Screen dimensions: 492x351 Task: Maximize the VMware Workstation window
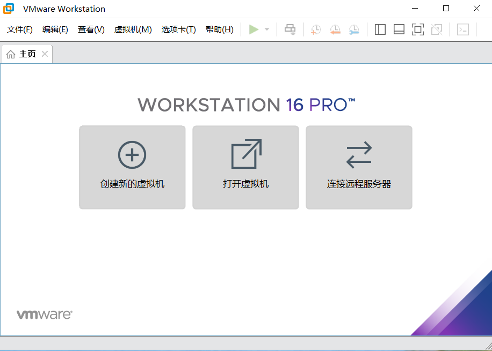click(446, 9)
